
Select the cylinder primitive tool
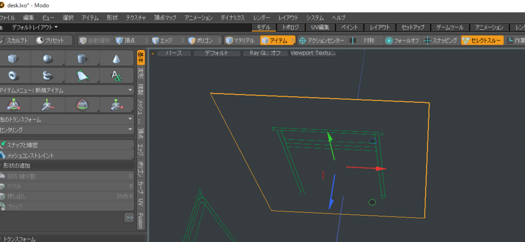click(82, 59)
